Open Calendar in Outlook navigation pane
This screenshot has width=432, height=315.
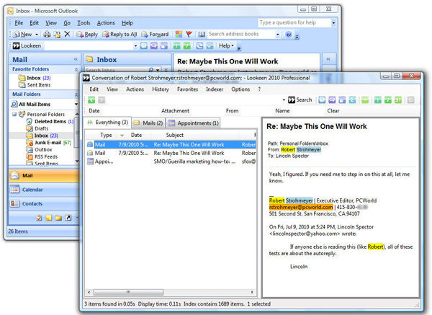click(x=44, y=190)
